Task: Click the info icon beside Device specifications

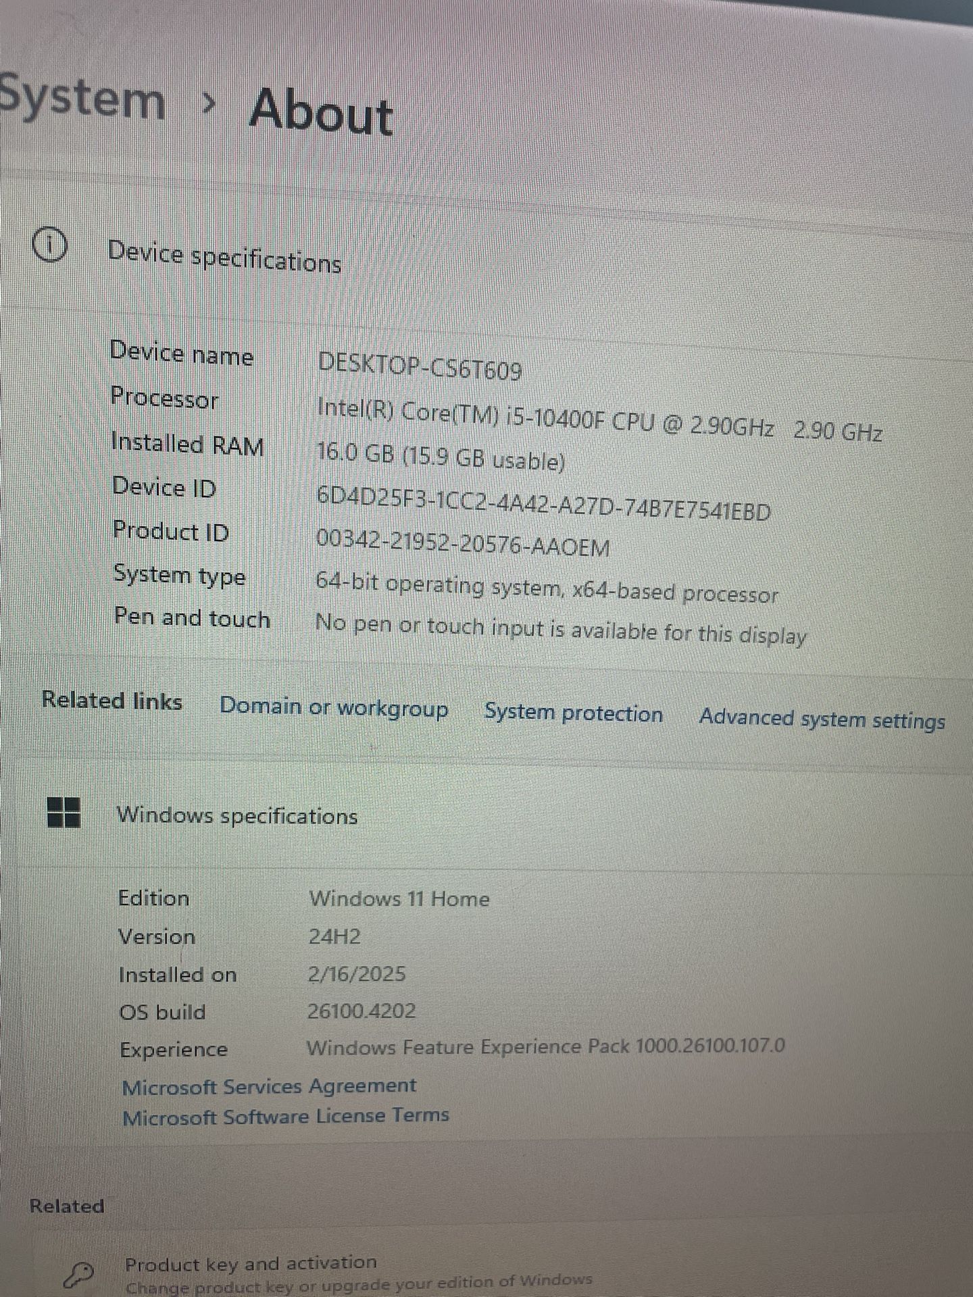Action: [50, 245]
